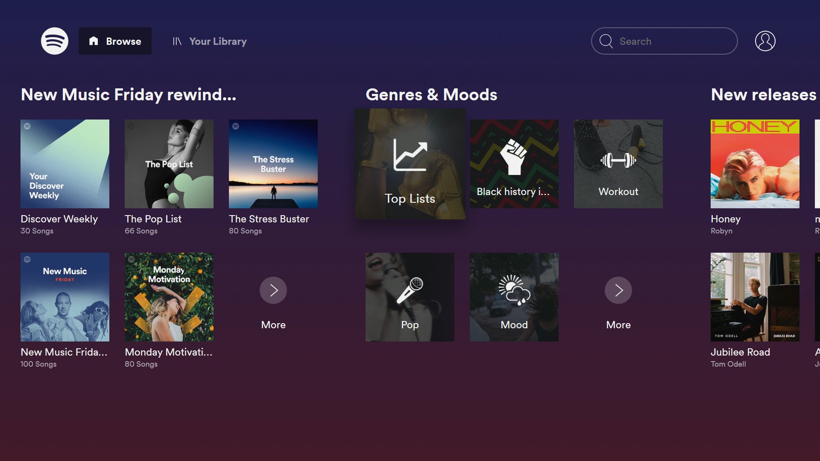Switch to Your Library tab

(210, 41)
